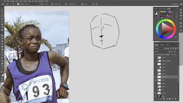Open the Window menu
Viewport: 183px width, 103px height.
pyautogui.click(x=41, y=1)
